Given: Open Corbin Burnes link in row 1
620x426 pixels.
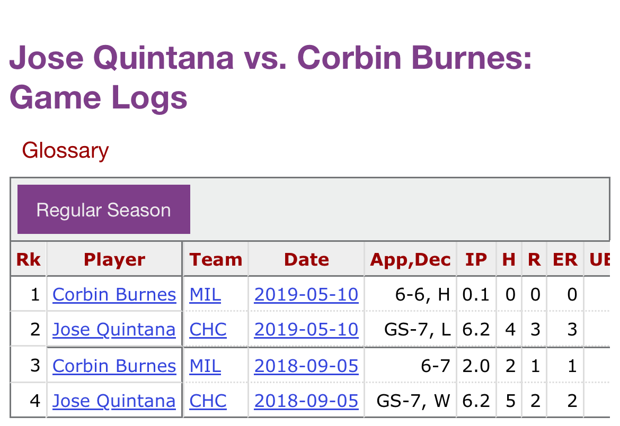Looking at the screenshot, I should tap(114, 294).
